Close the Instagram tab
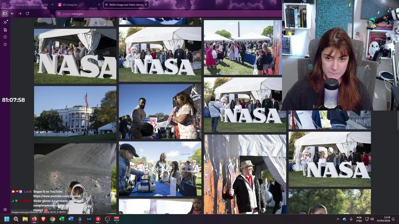The image size is (399, 224). point(99,5)
